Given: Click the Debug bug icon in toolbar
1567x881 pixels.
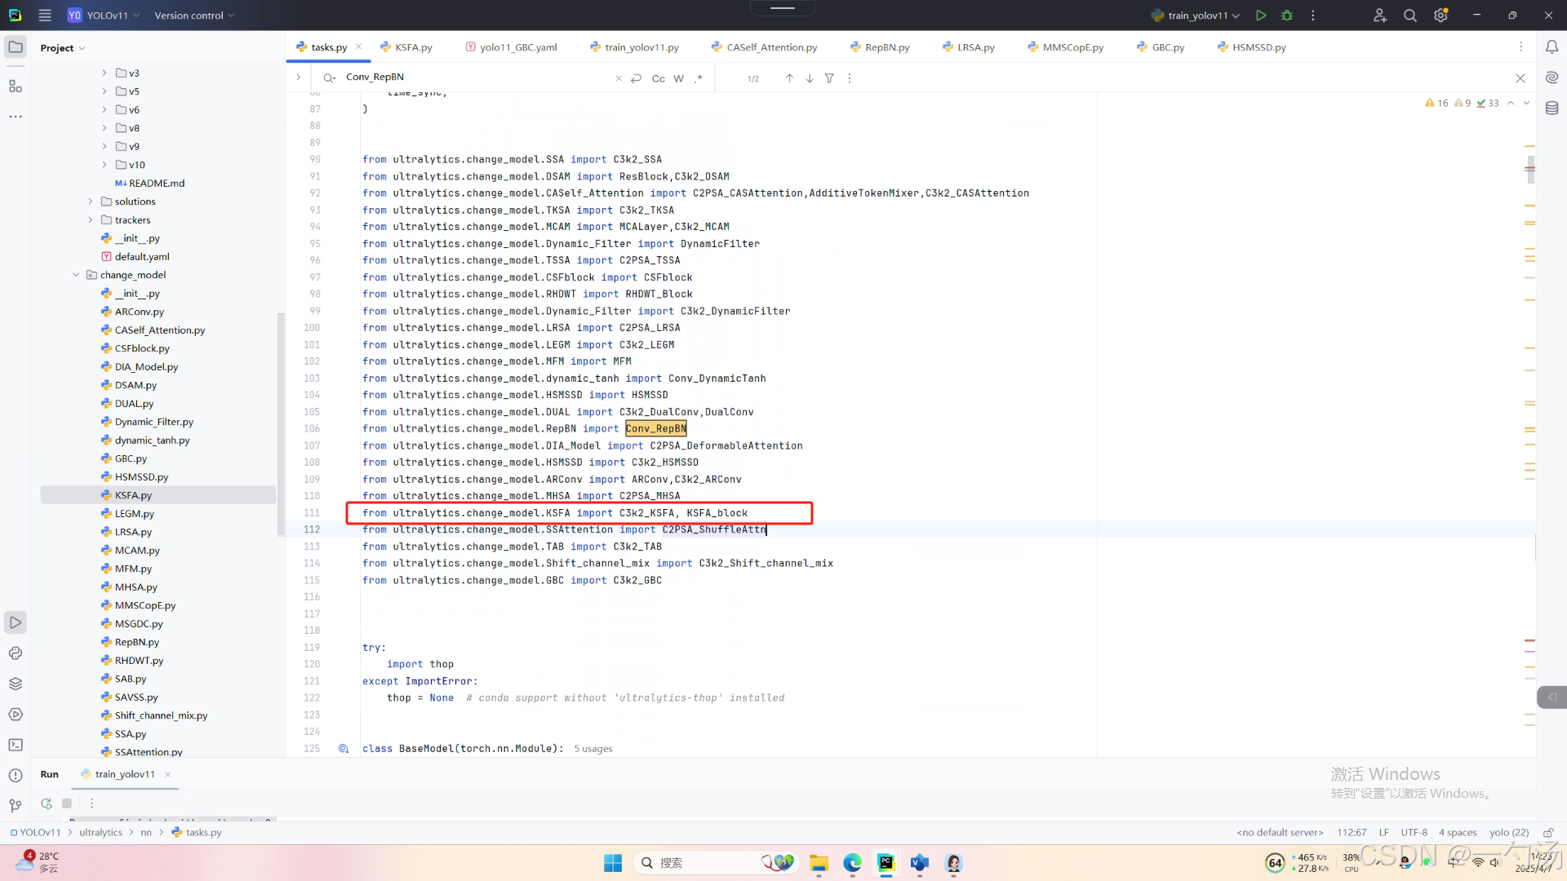Looking at the screenshot, I should (x=1287, y=15).
